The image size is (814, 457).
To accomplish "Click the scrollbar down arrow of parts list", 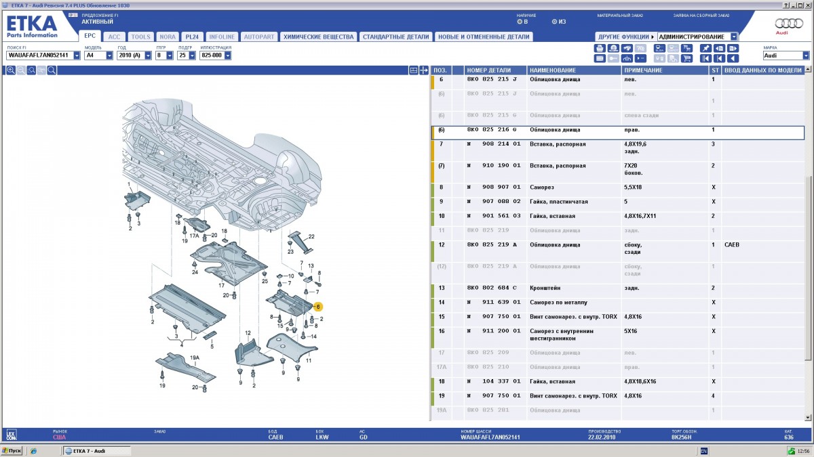I will [x=809, y=418].
